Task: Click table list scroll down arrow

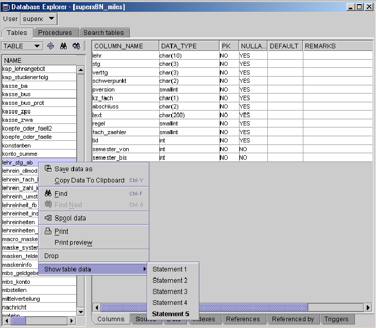Action: click(81, 312)
